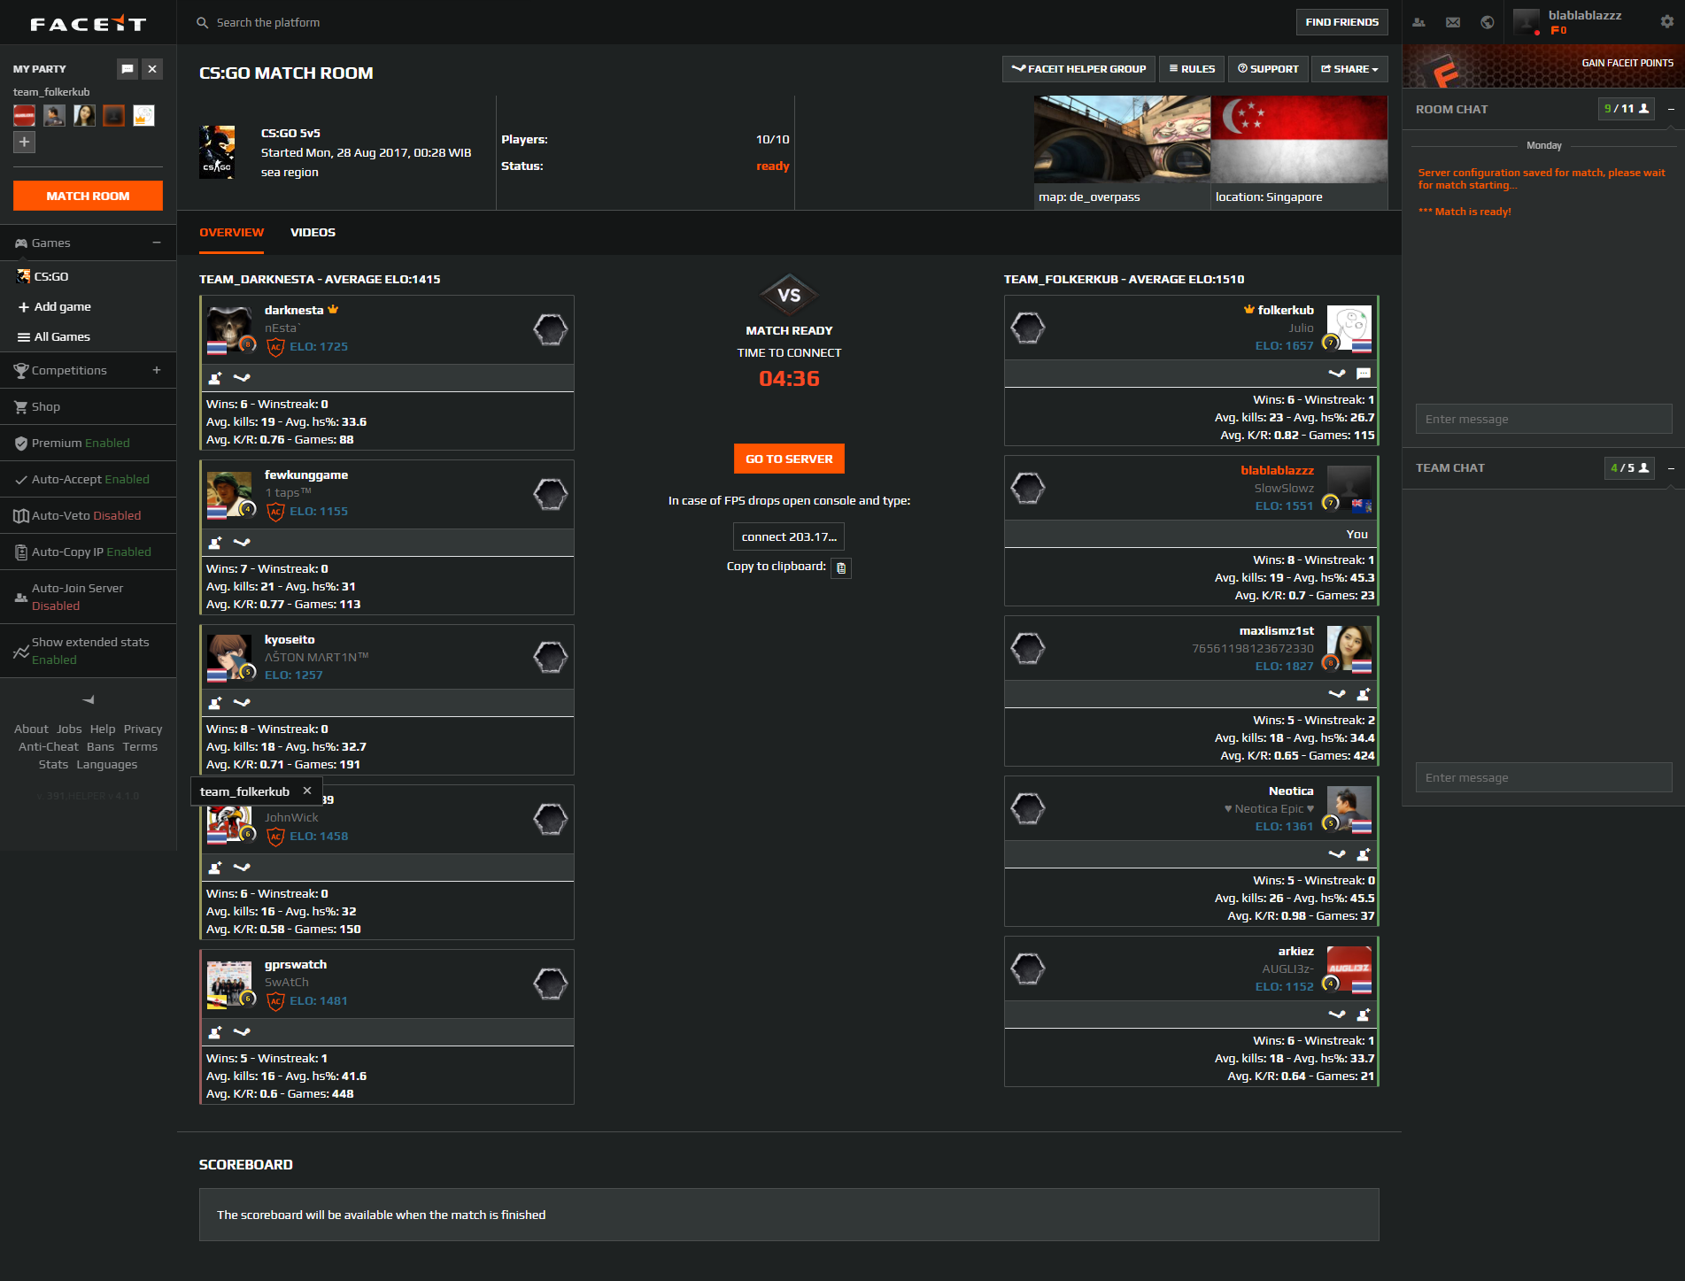Click the add friend icon under darknesta
1685x1281 pixels.
click(x=214, y=378)
